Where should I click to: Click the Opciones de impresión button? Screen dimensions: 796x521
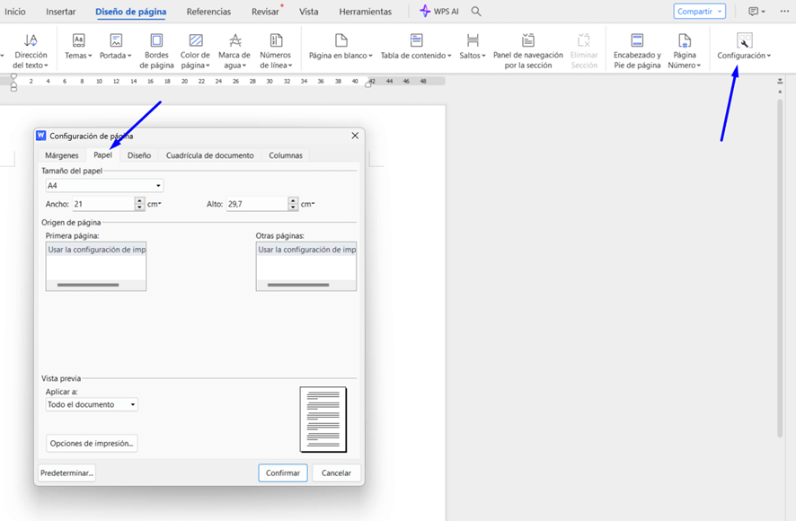(x=92, y=443)
